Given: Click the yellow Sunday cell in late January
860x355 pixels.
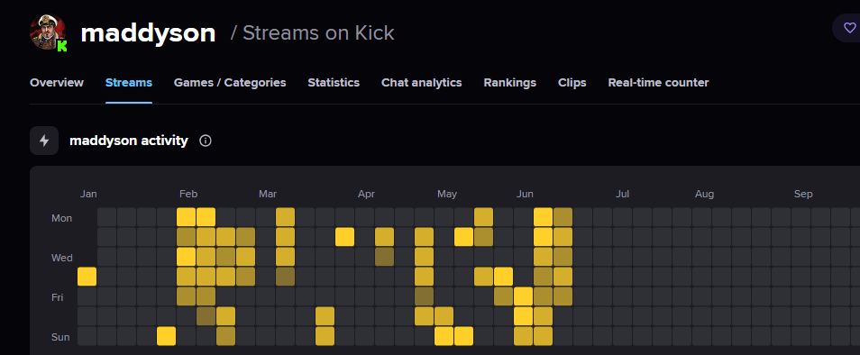Looking at the screenshot, I should 167,336.
